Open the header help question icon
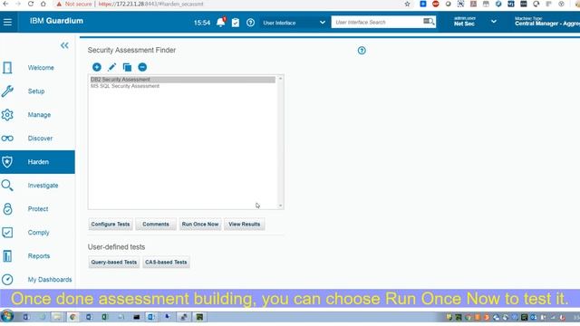Viewport: 580px width, 326px height. click(x=250, y=23)
